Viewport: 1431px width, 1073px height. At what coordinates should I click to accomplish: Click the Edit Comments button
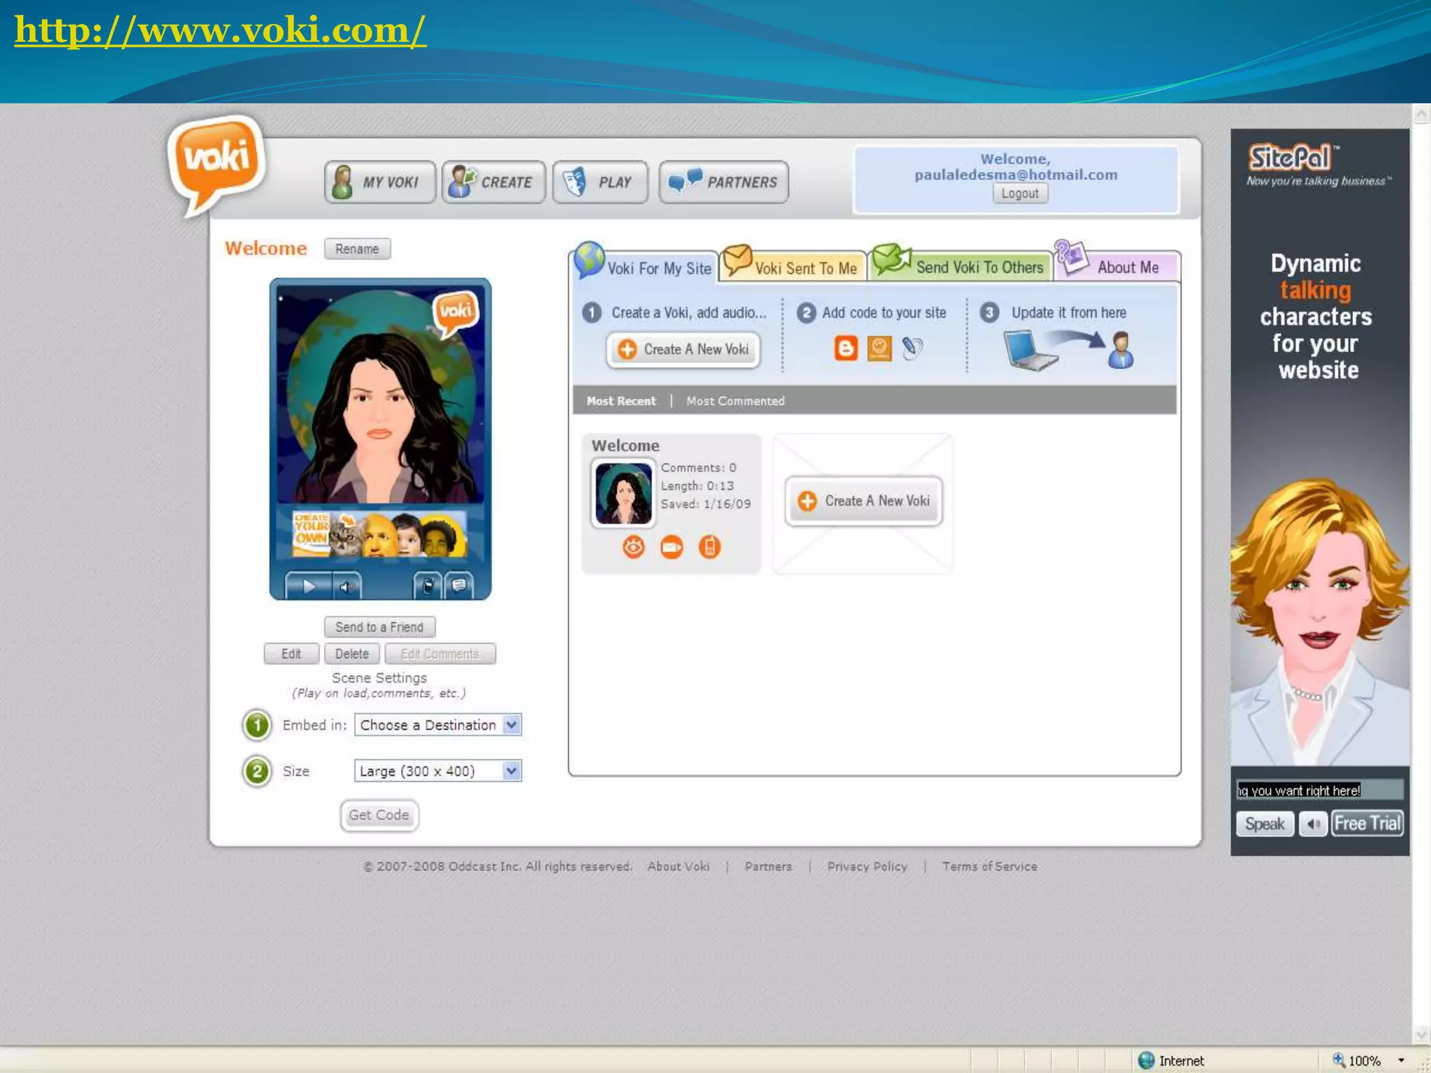[x=440, y=654]
